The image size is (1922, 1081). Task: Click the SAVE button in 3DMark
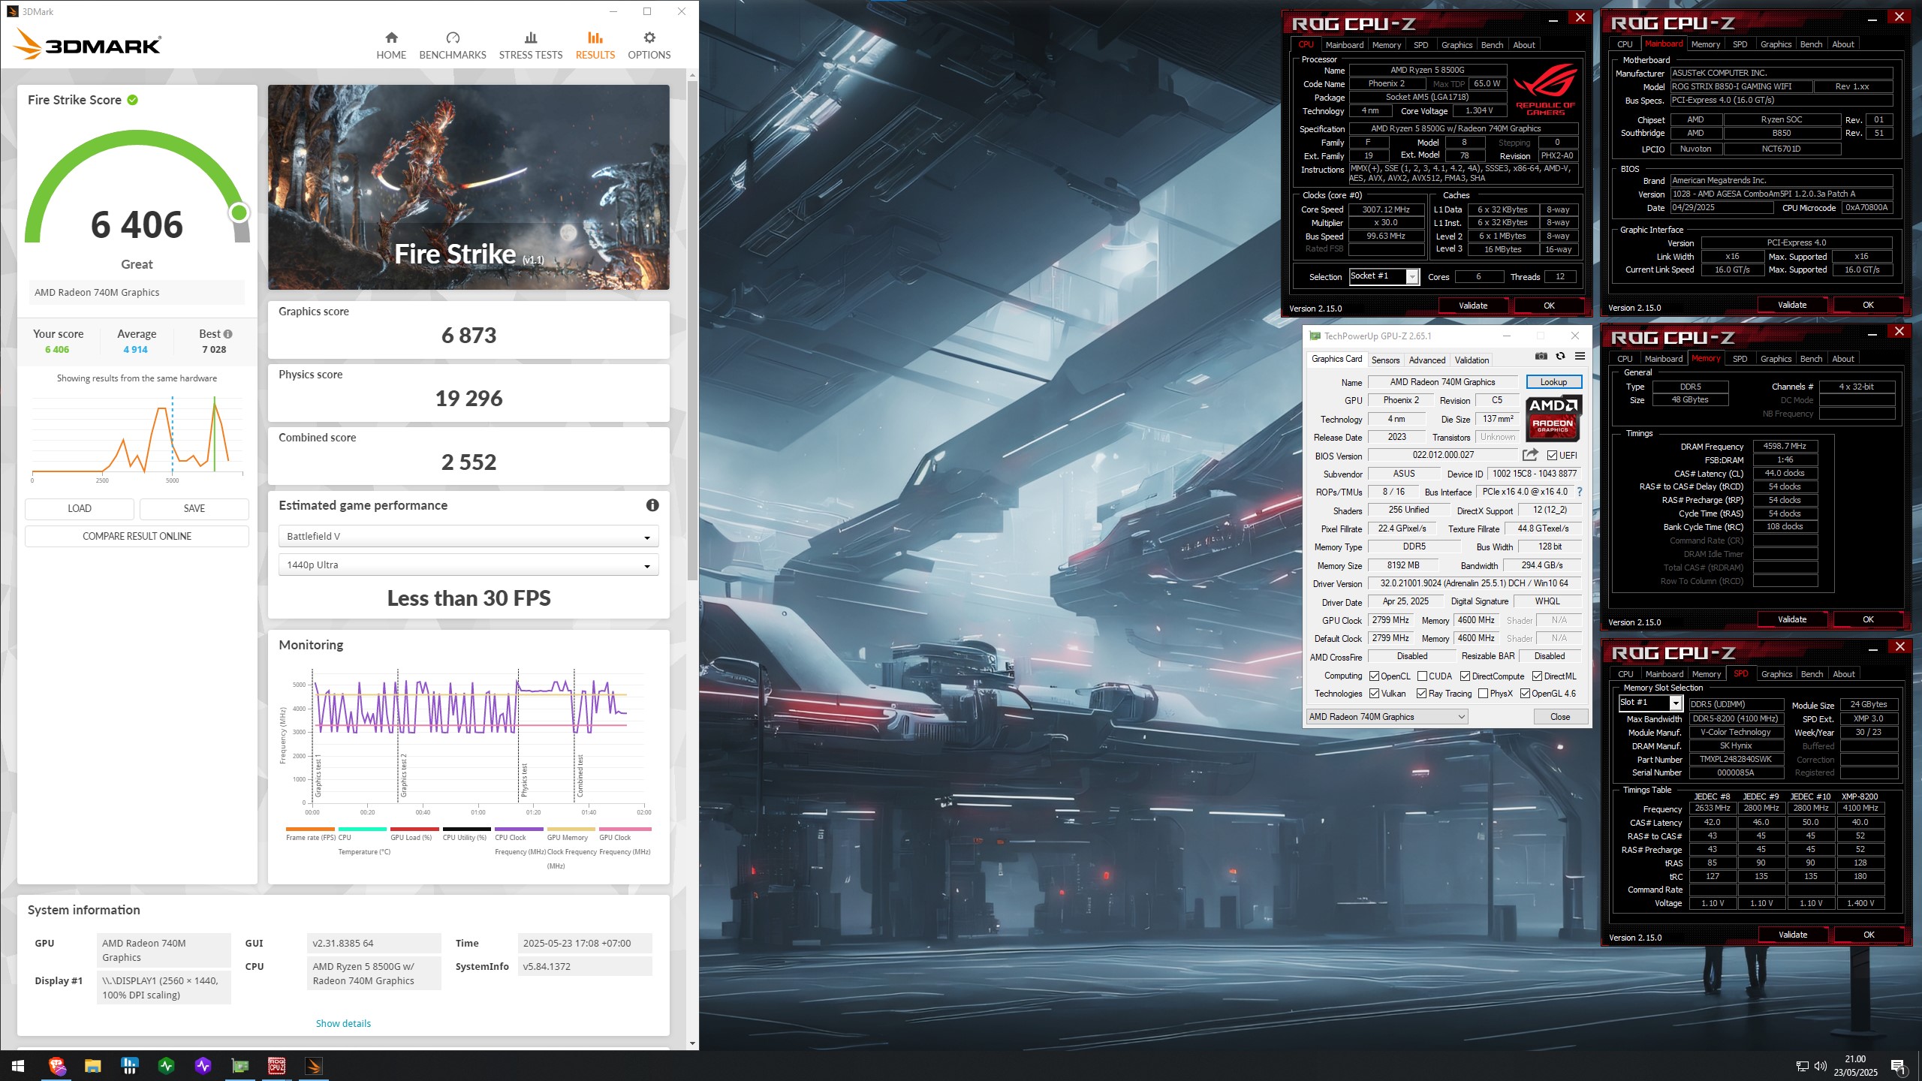[194, 508]
